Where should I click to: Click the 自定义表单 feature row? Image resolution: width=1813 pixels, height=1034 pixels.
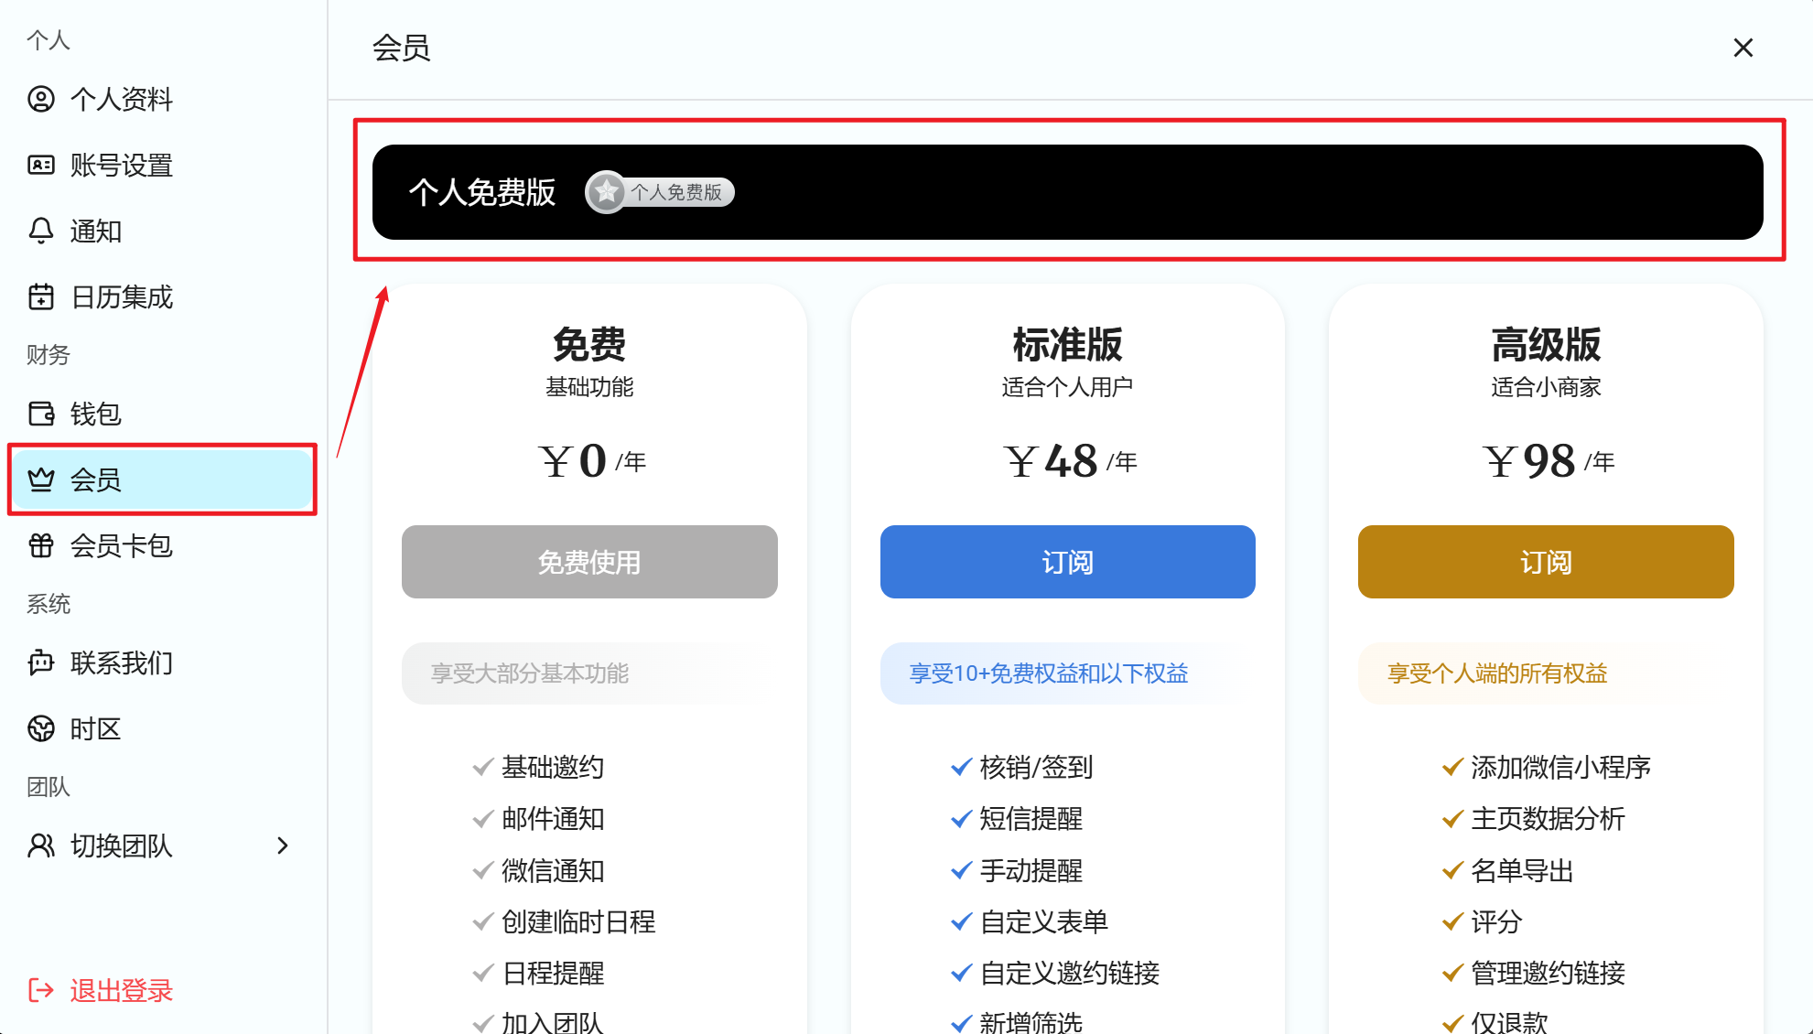[x=1030, y=921]
